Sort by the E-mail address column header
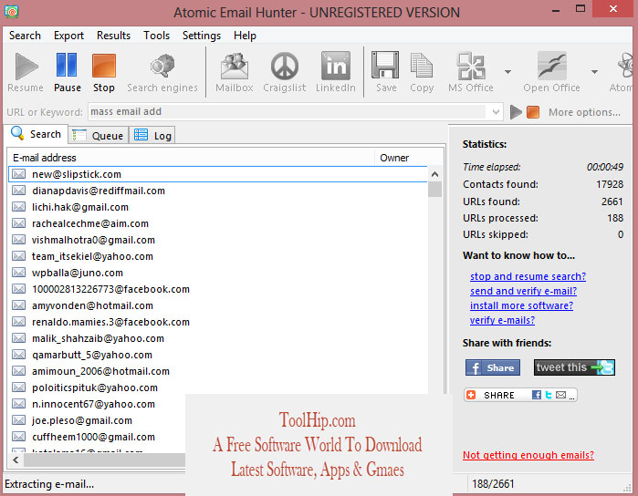The image size is (638, 496). pyautogui.click(x=191, y=158)
